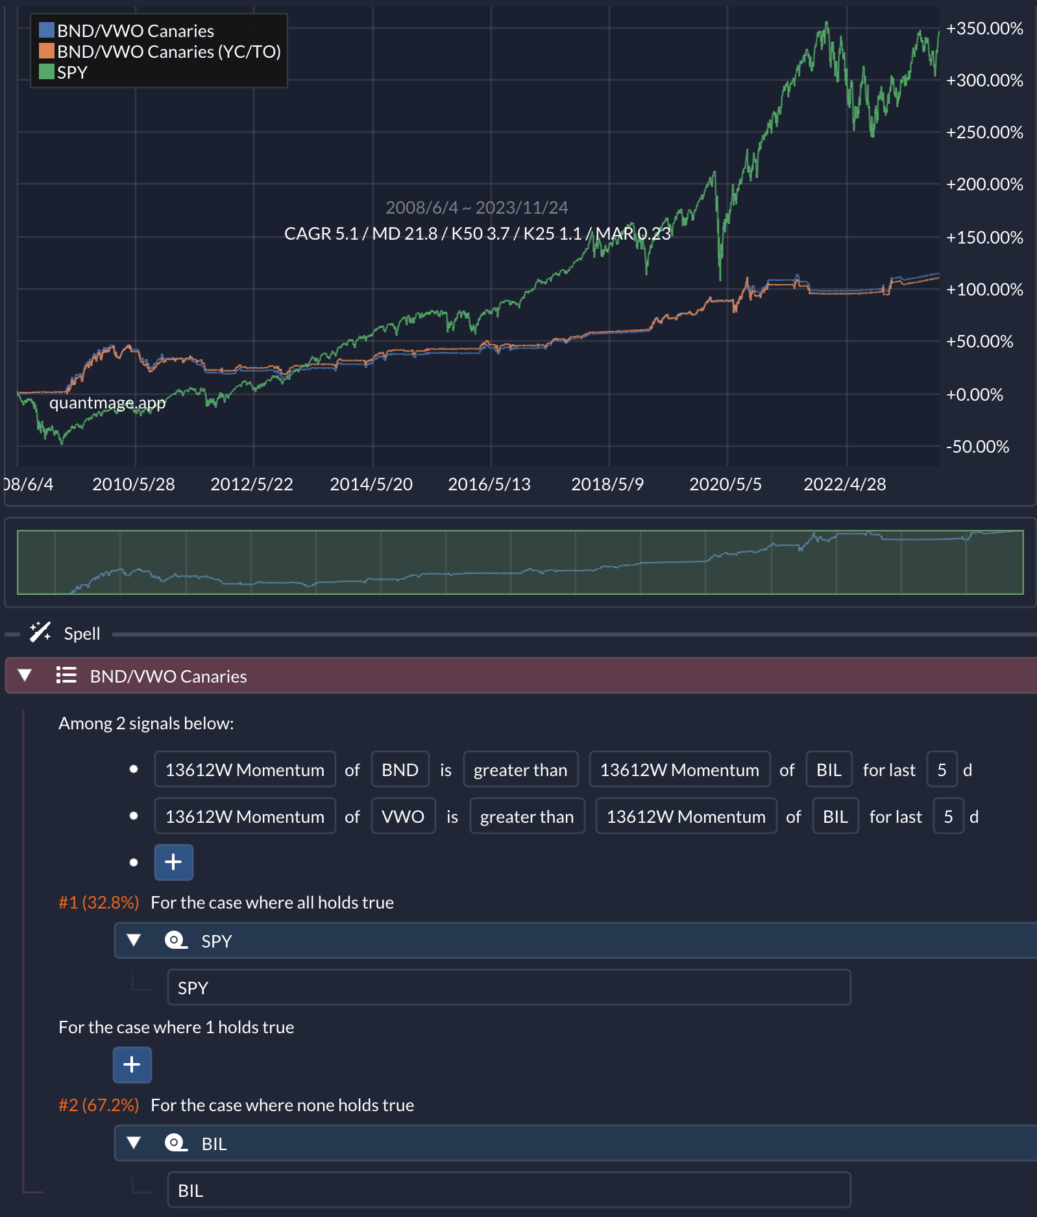The width and height of the screenshot is (1037, 1217).
Task: Click the SPY group ticker icon
Action: 176,940
